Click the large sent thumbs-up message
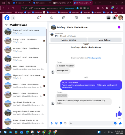 pos(119,114)
